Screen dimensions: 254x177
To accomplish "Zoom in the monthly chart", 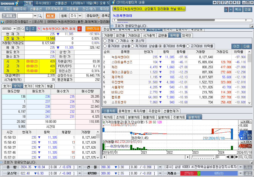I will (x=241, y=157).
